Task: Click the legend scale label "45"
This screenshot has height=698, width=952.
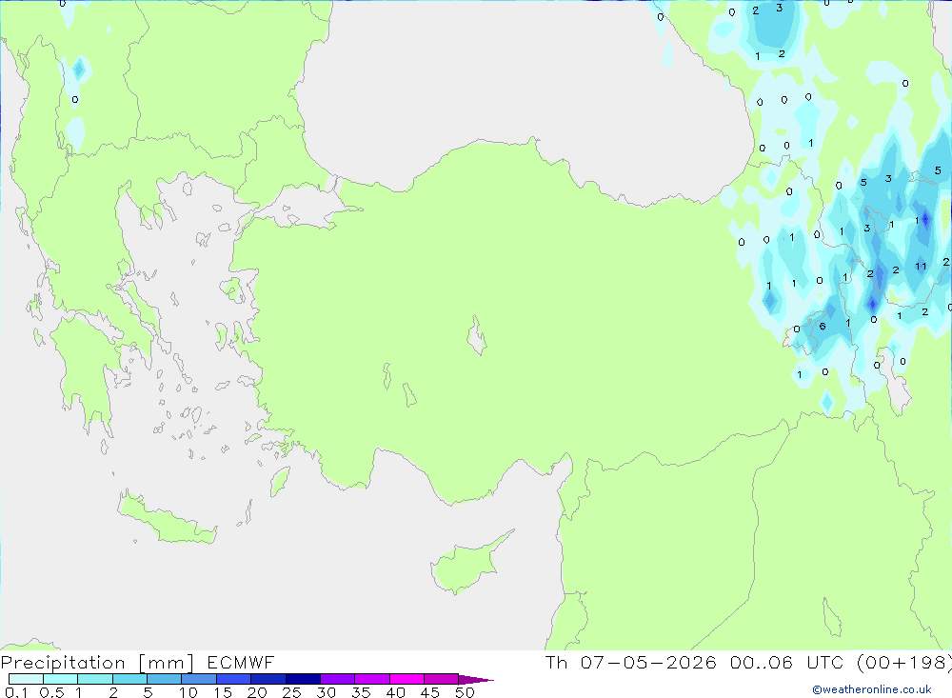Action: pyautogui.click(x=430, y=692)
